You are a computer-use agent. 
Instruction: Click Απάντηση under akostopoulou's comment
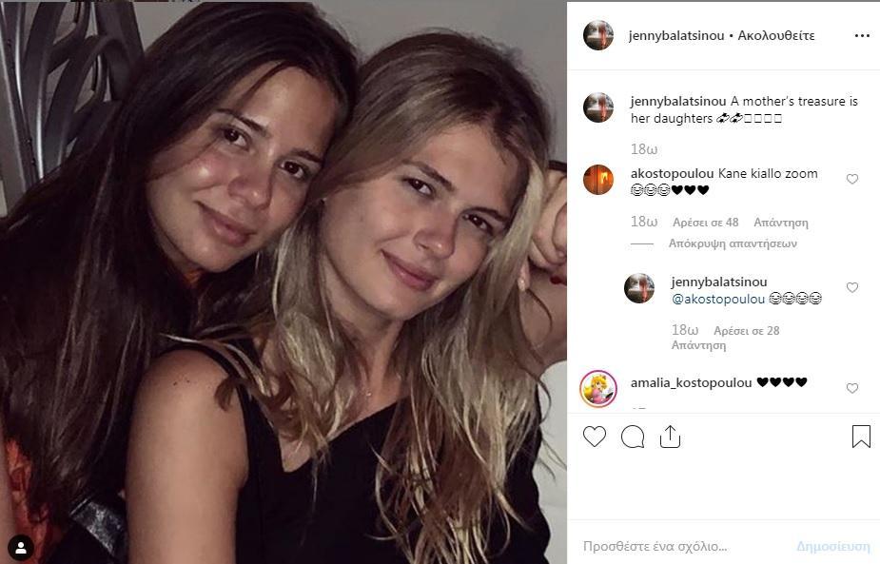781,223
